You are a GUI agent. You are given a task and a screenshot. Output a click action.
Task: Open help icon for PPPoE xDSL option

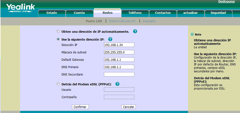tap(117, 84)
